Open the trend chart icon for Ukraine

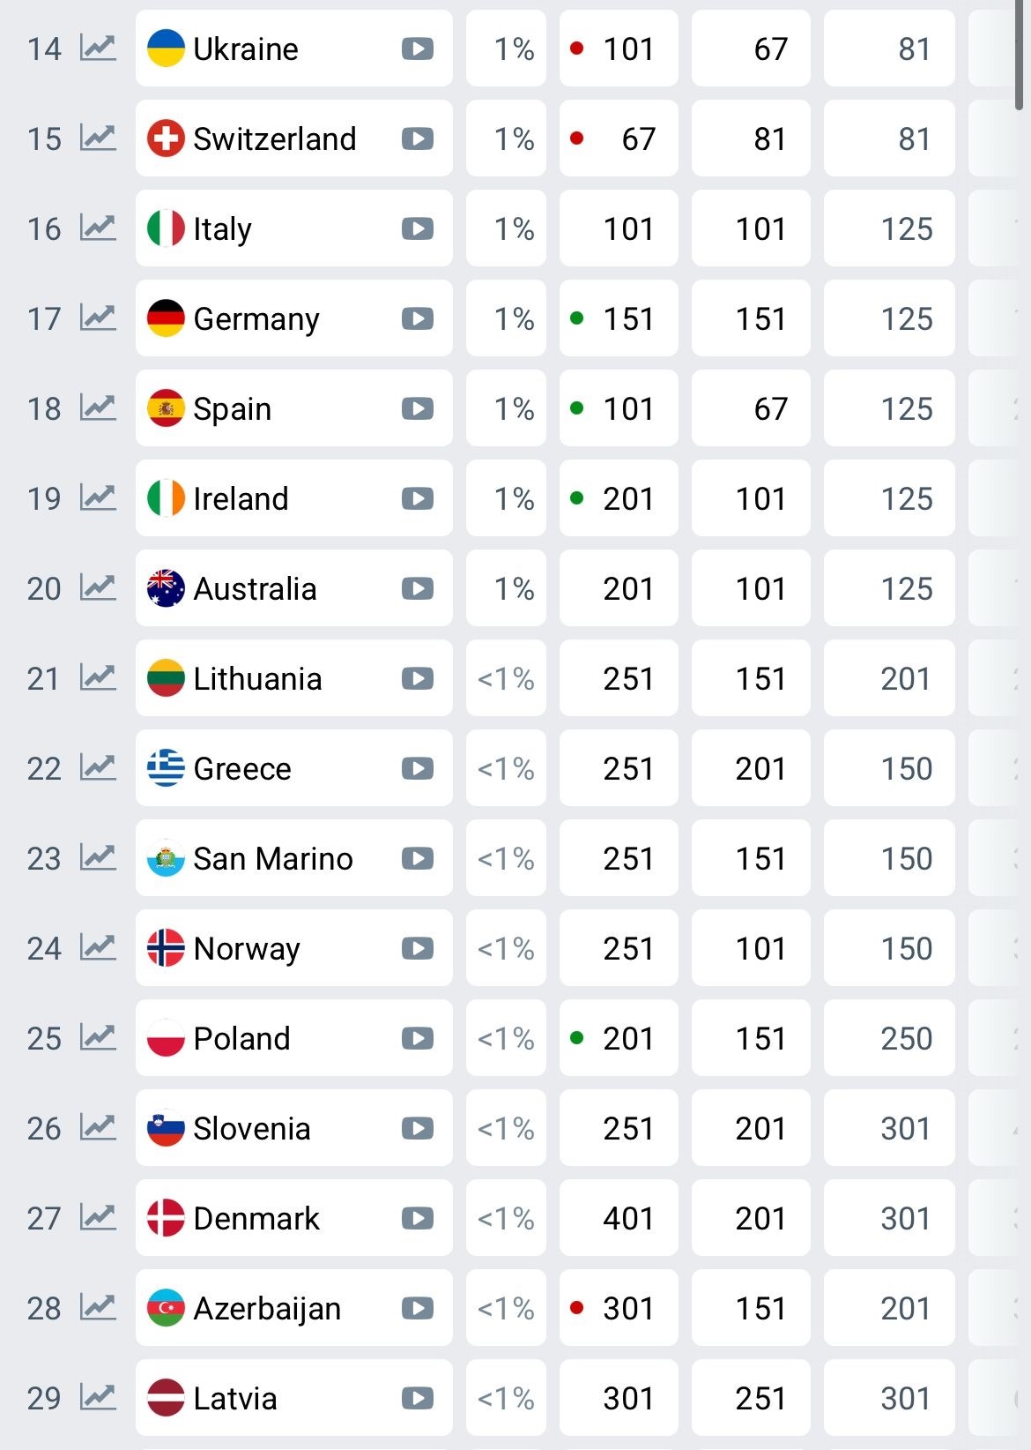tap(98, 48)
